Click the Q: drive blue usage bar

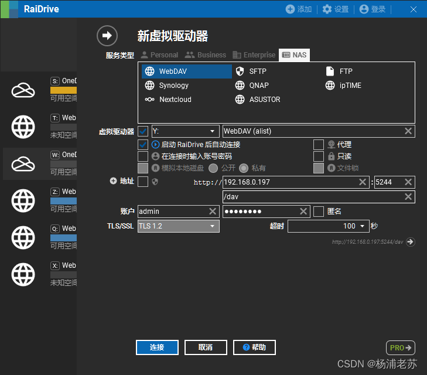pos(63,238)
